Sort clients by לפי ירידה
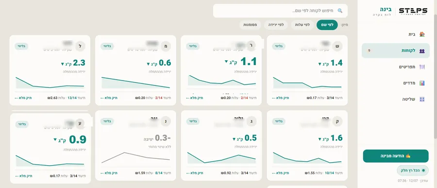Screen dimensions: 437x188 pyautogui.click(x=276, y=25)
